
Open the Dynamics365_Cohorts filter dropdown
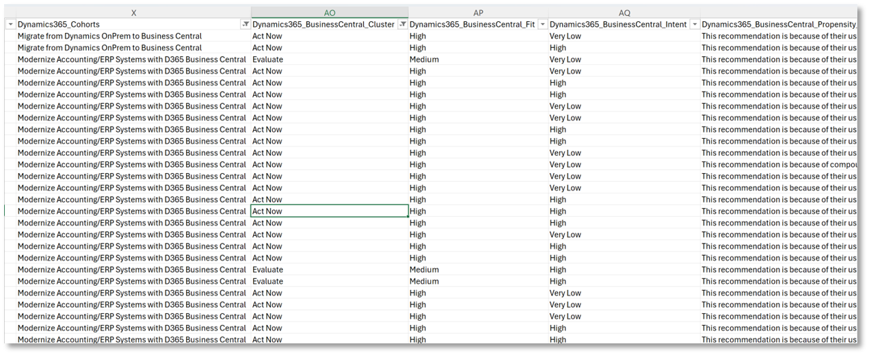point(245,25)
